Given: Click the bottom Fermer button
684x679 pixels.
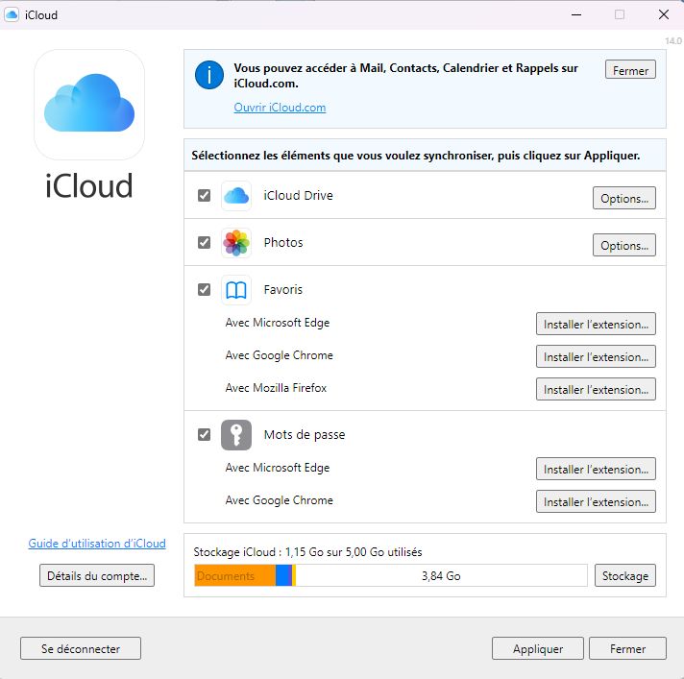Looking at the screenshot, I should [627, 648].
